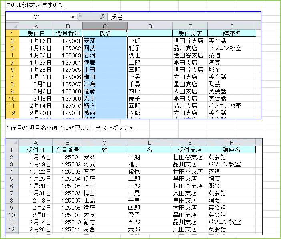
Task: Click the fx insert function icon
Action: tap(103, 17)
